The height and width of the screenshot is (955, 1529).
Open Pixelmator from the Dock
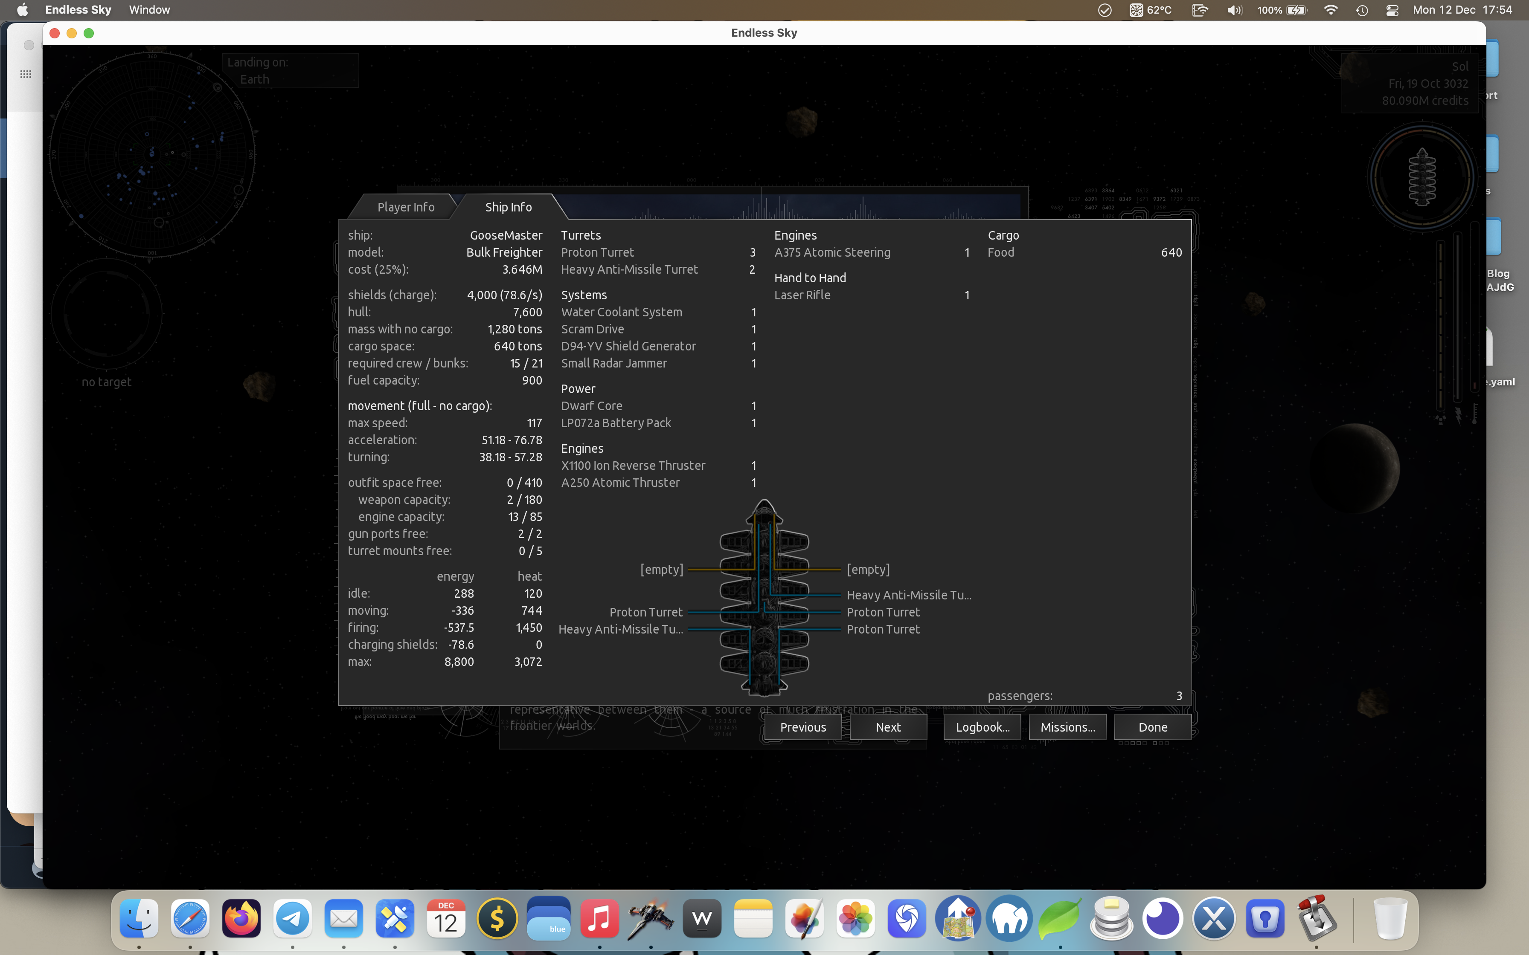click(x=804, y=919)
